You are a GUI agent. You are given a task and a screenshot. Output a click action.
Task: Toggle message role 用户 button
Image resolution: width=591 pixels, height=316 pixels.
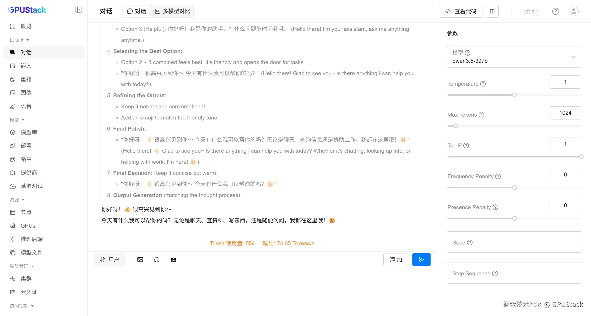pos(109,260)
